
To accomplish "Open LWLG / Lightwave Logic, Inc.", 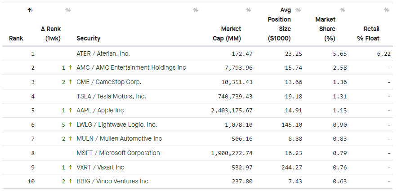I will [x=116, y=124].
